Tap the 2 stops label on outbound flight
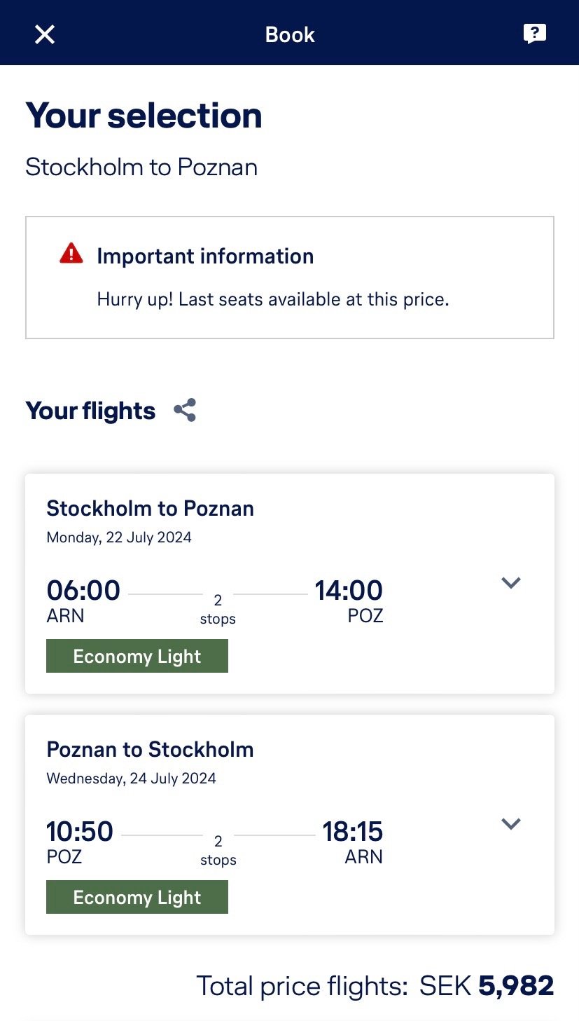 (218, 609)
